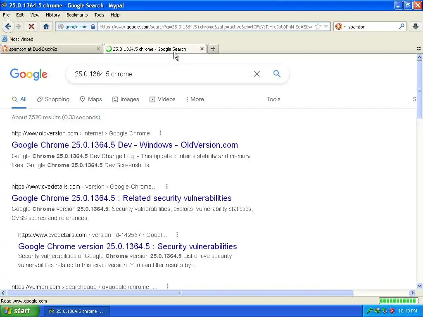This screenshot has width=423, height=317.
Task: Click the magnifier in the browser search box
Action: coord(402,26)
